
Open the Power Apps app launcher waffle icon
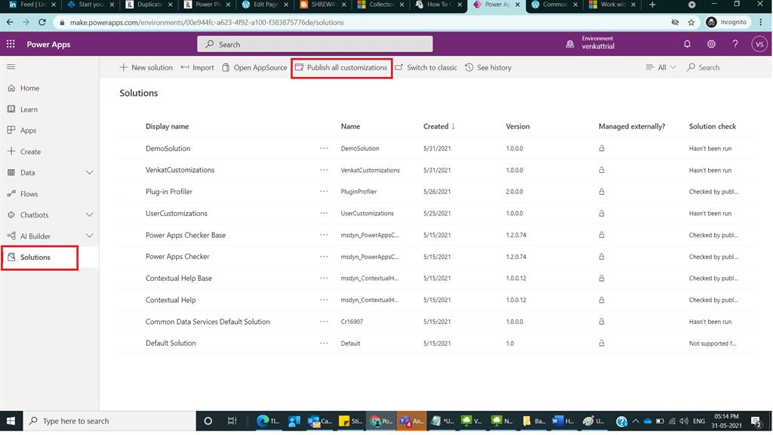[11, 45]
